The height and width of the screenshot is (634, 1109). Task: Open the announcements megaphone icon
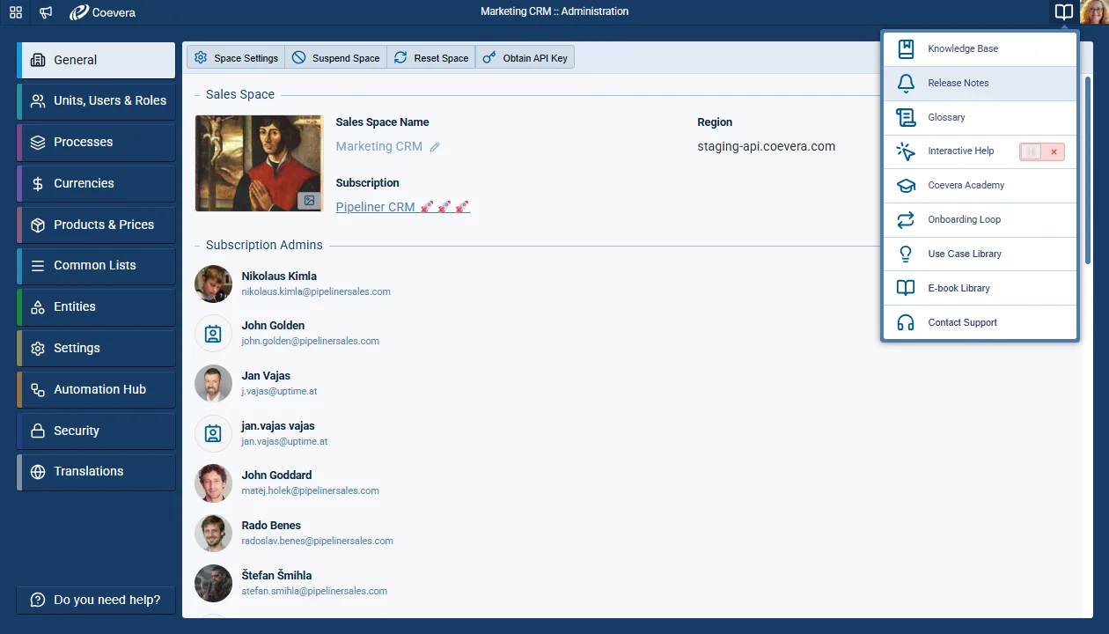pos(46,12)
